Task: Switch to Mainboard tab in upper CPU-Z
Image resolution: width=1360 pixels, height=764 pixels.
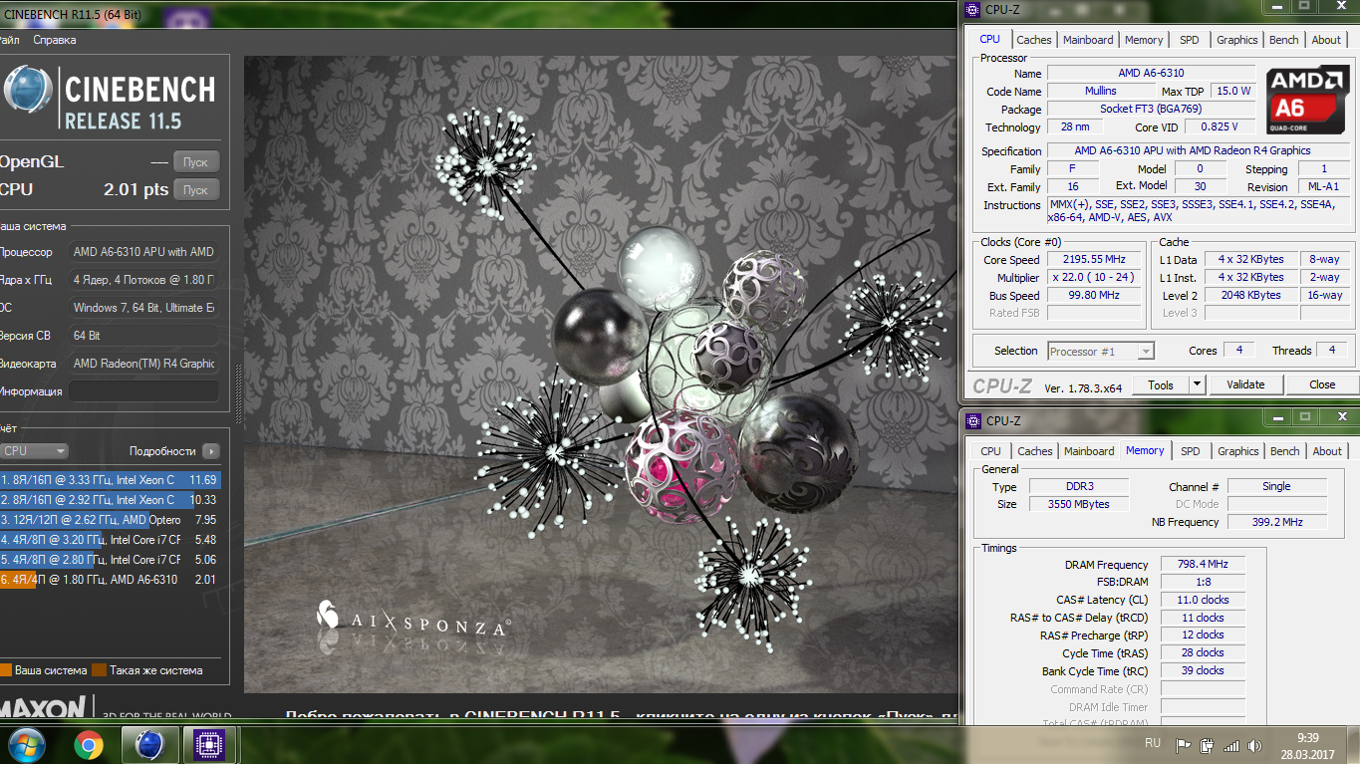Action: tap(1088, 40)
